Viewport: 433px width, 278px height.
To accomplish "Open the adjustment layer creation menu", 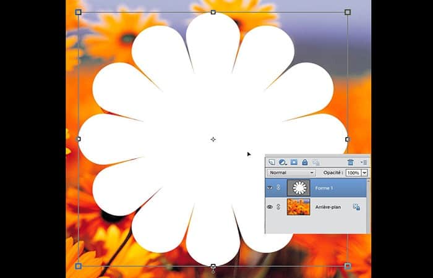I will [x=283, y=162].
